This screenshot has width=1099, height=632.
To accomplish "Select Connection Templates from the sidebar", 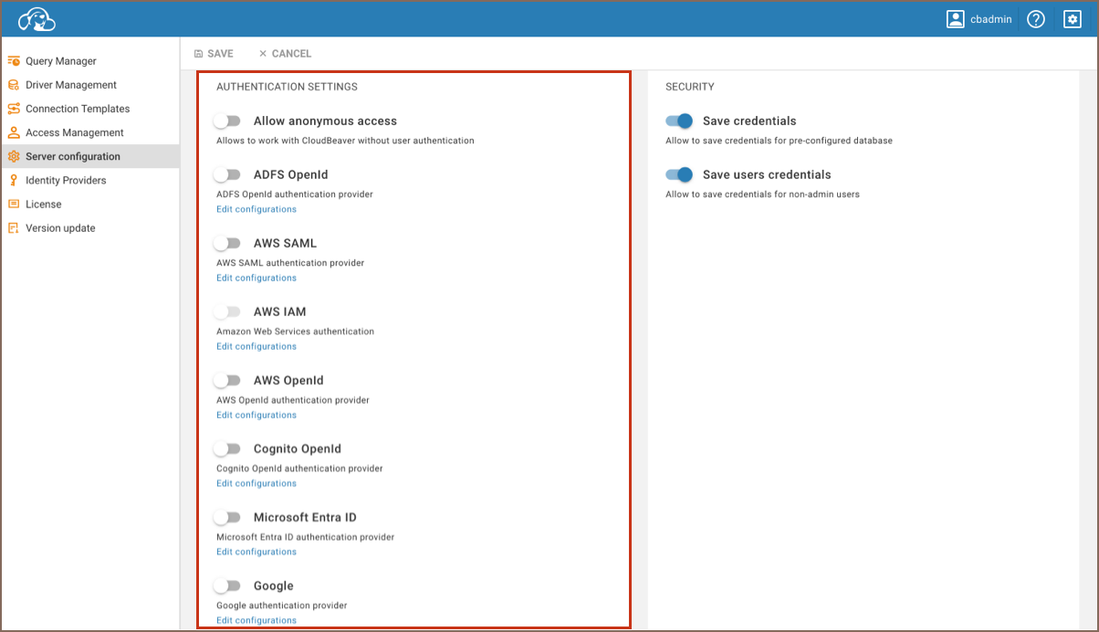I will [x=78, y=109].
